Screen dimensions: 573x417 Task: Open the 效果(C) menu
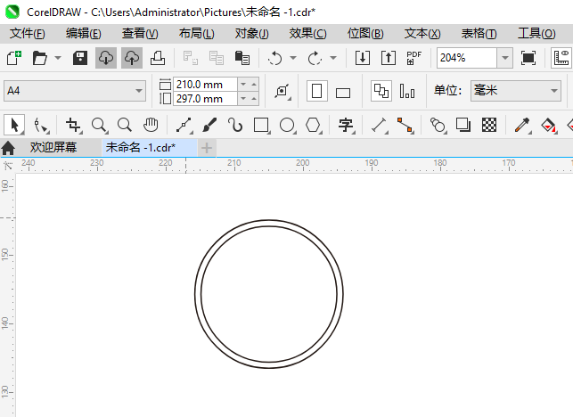pyautogui.click(x=308, y=34)
